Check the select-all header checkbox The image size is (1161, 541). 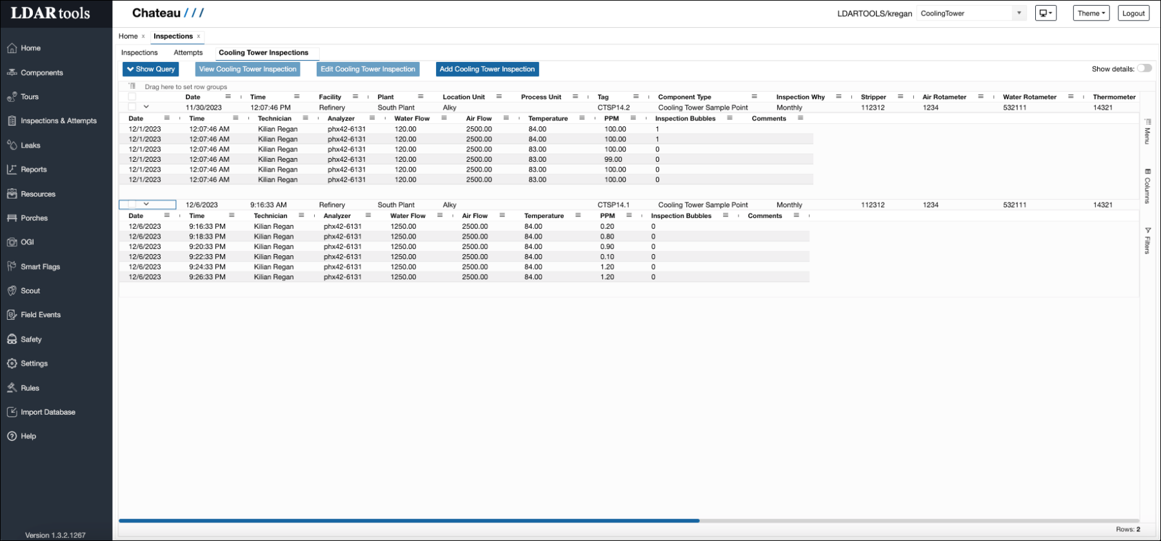click(x=132, y=97)
